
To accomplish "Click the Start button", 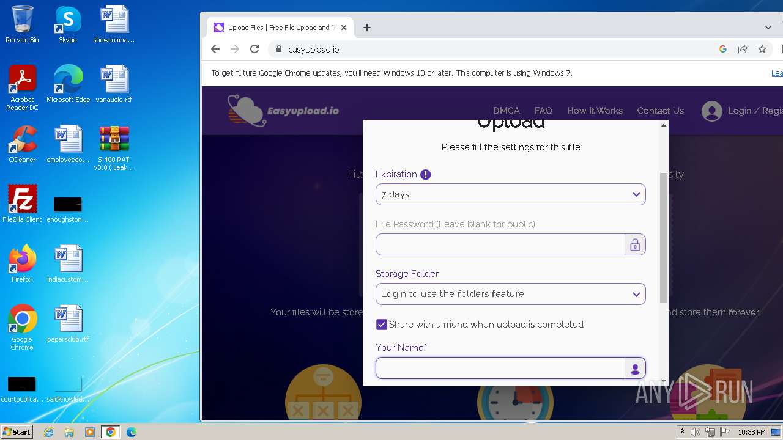I will tap(17, 432).
